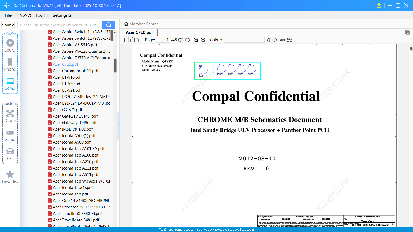Click the XZZ star logo

point(7,5)
